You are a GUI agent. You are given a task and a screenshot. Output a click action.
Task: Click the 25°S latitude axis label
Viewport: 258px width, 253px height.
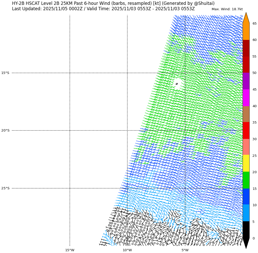click(x=5, y=188)
